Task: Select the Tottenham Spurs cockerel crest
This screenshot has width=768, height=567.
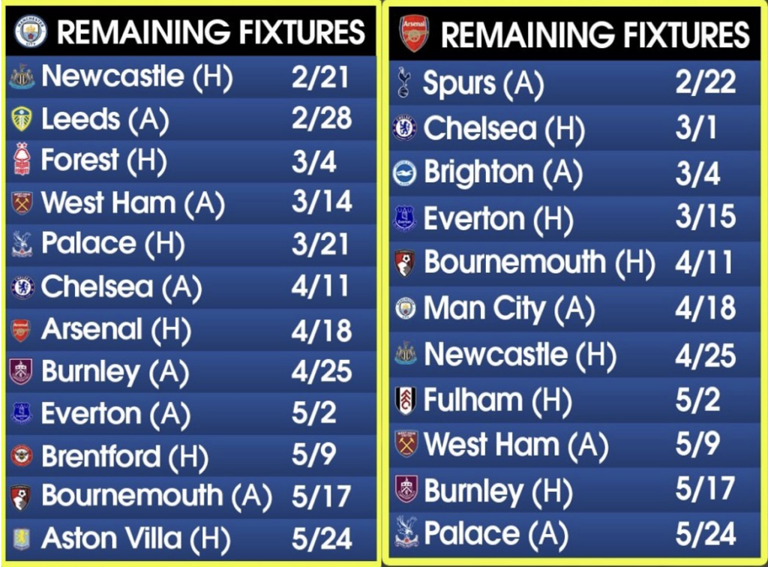Action: tap(404, 83)
